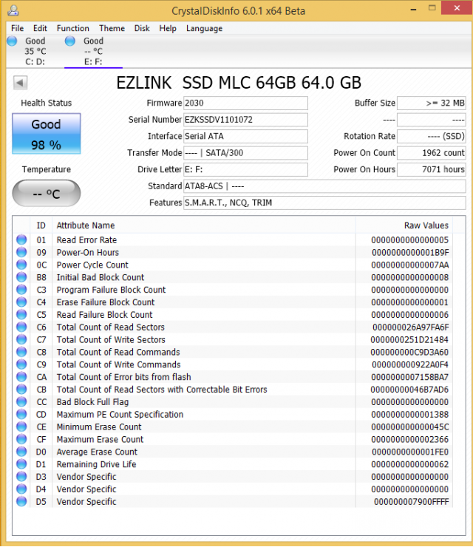Viewport: 473px width, 547px height.
Task: Open the Theme menu
Action: click(x=112, y=28)
